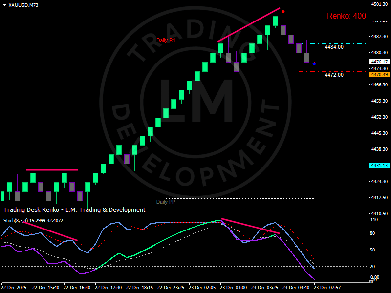Expand the XAUUSD,M73 symbol dropdown triangle
391x293 pixels.
5,5
